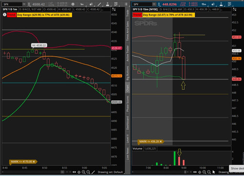Click the SPY chart time scrollbar thumb

click(185, 172)
